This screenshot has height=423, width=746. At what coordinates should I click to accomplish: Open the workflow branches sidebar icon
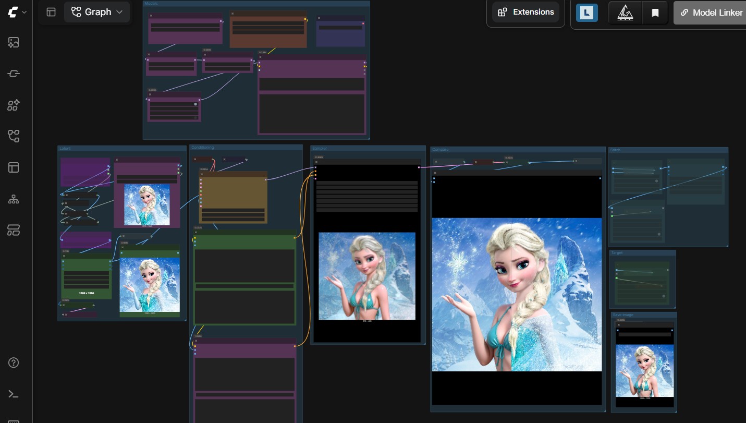coord(14,137)
